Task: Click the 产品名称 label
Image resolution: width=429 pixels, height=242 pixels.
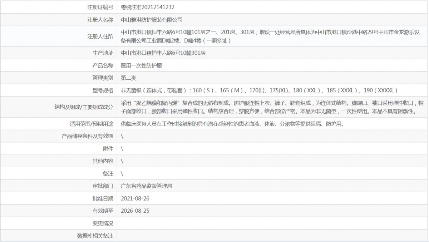Action: pos(103,65)
